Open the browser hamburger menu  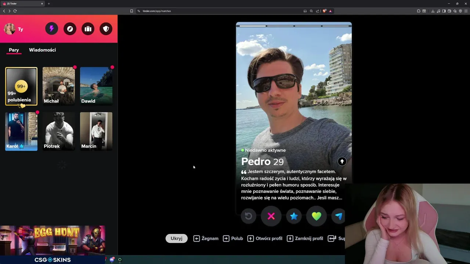click(466, 11)
